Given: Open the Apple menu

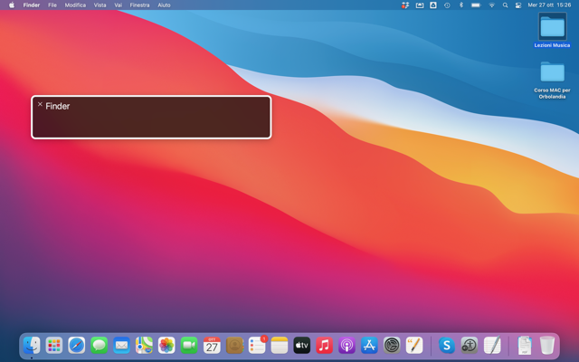Looking at the screenshot, I should pos(12,5).
